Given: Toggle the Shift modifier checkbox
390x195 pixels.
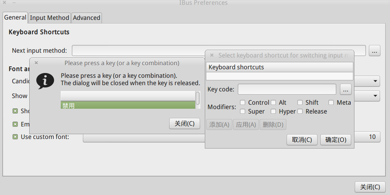Looking at the screenshot, I should point(300,102).
